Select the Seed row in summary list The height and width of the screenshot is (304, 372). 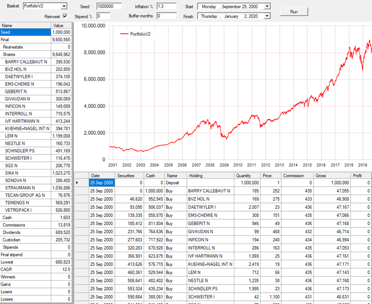coord(36,32)
